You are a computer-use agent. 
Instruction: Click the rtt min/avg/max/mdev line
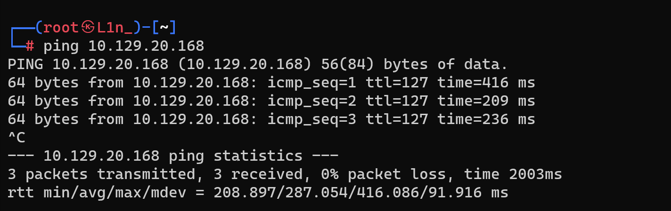pos(258,193)
